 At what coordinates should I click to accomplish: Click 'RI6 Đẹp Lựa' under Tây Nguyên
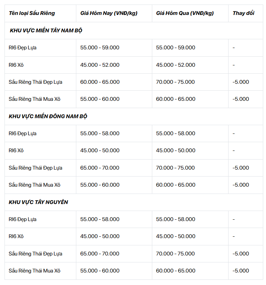tap(23, 219)
